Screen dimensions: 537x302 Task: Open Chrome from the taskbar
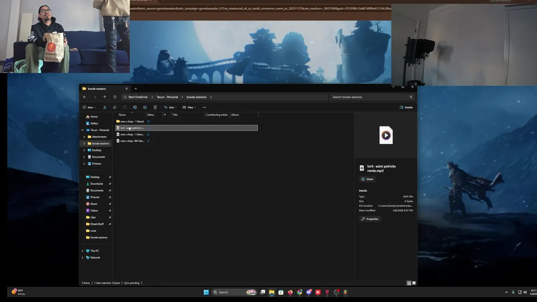[299, 292]
